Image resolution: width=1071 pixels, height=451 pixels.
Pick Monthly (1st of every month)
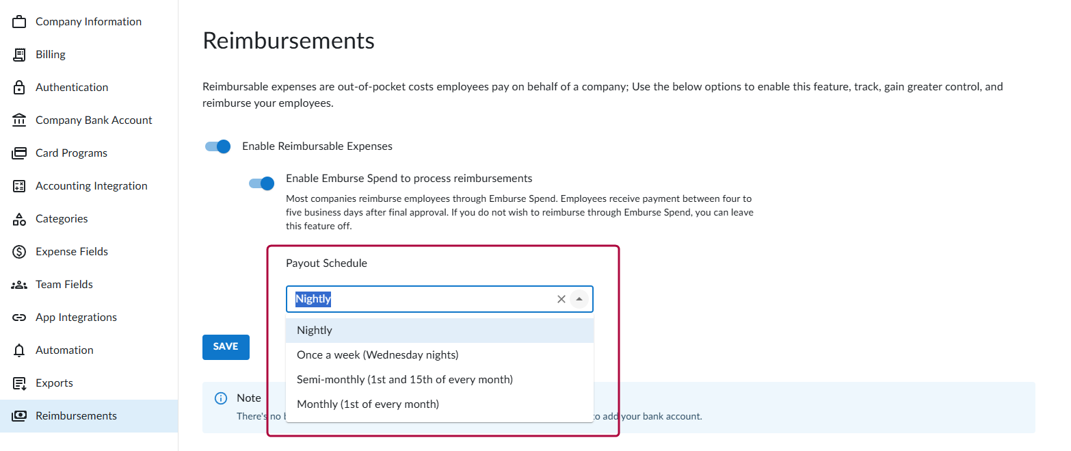click(x=368, y=404)
